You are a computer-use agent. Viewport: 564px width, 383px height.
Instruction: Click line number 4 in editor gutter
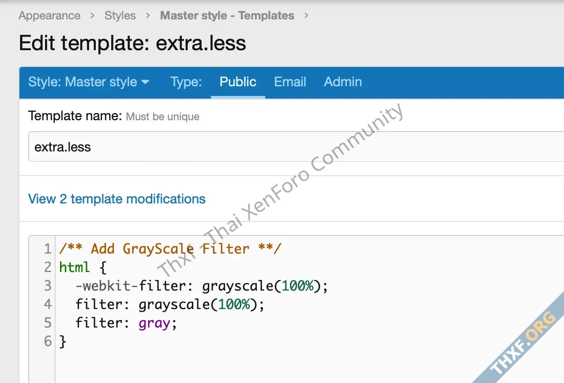click(x=48, y=305)
